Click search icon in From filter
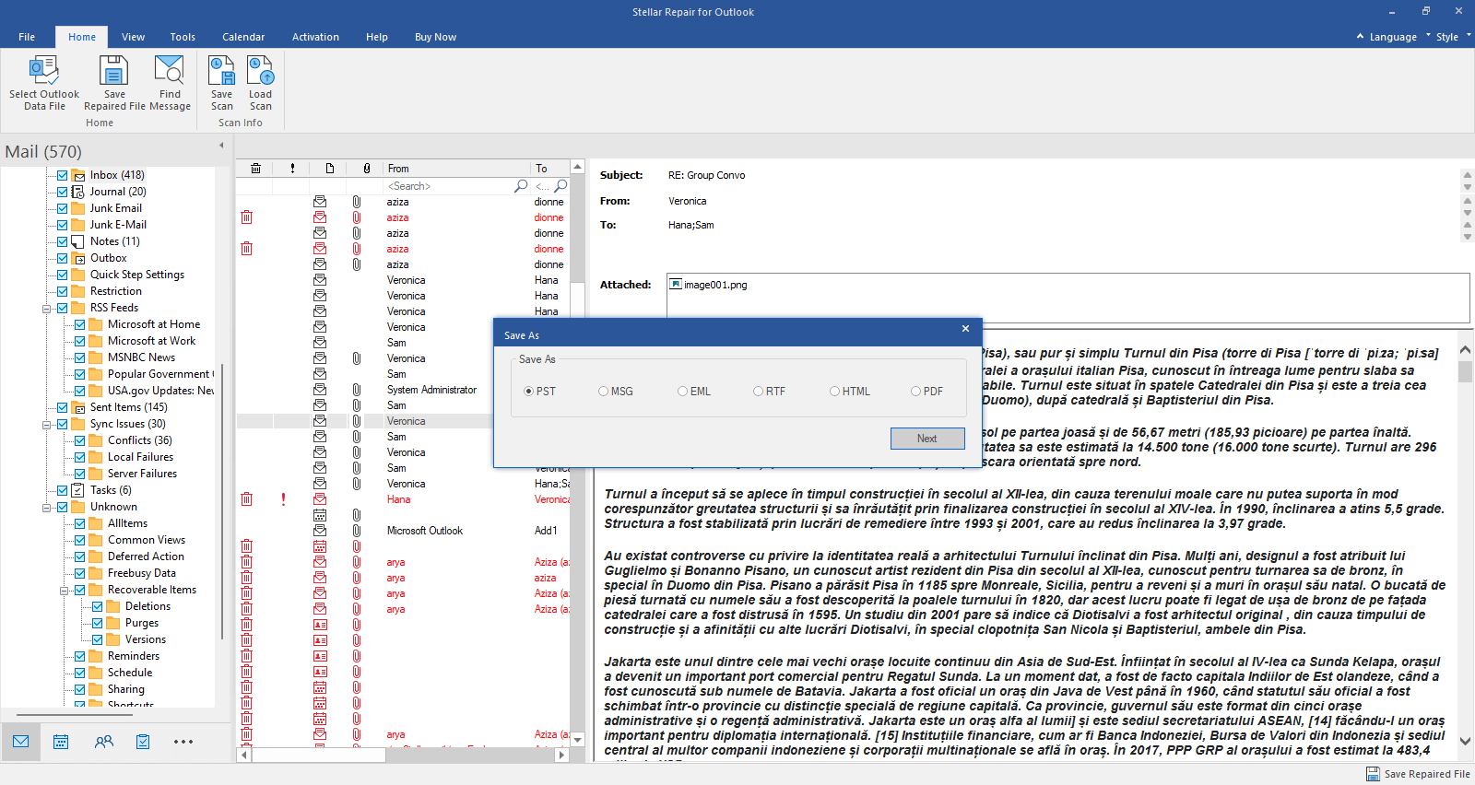 [521, 185]
